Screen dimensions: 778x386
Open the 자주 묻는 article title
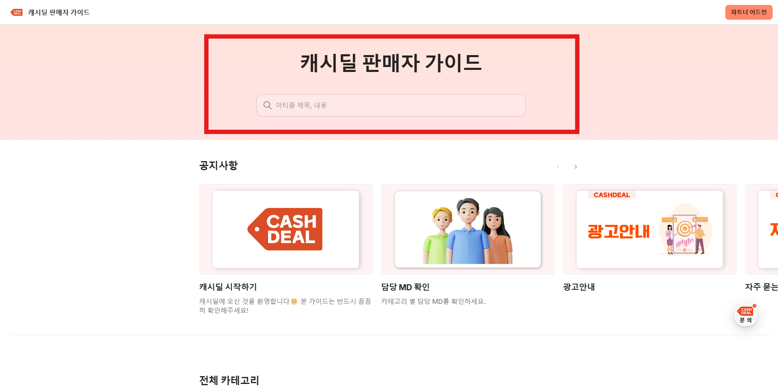pyautogui.click(x=762, y=287)
